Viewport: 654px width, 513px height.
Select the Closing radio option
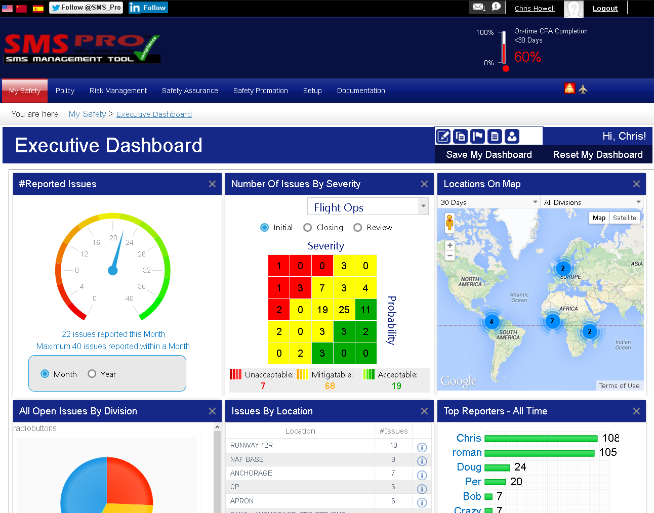tap(307, 228)
